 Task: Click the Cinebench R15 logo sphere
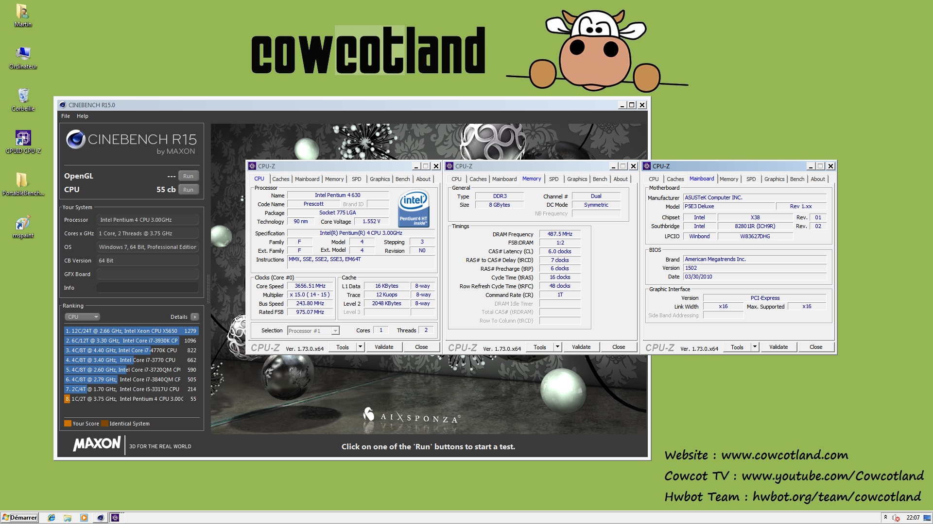pos(76,140)
